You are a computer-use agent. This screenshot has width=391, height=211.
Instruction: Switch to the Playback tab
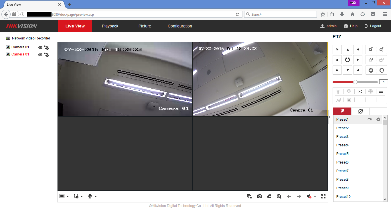click(x=110, y=26)
